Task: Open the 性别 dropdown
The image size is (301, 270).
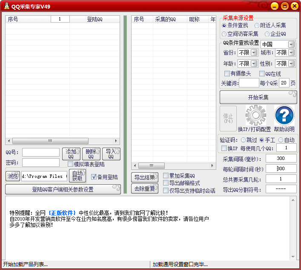Action: point(291,64)
